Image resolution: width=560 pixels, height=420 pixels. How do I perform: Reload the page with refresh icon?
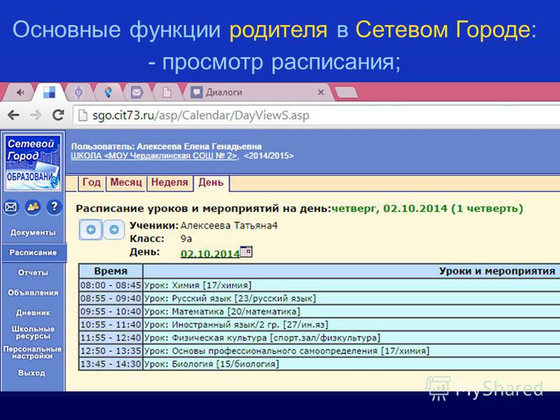(x=58, y=115)
